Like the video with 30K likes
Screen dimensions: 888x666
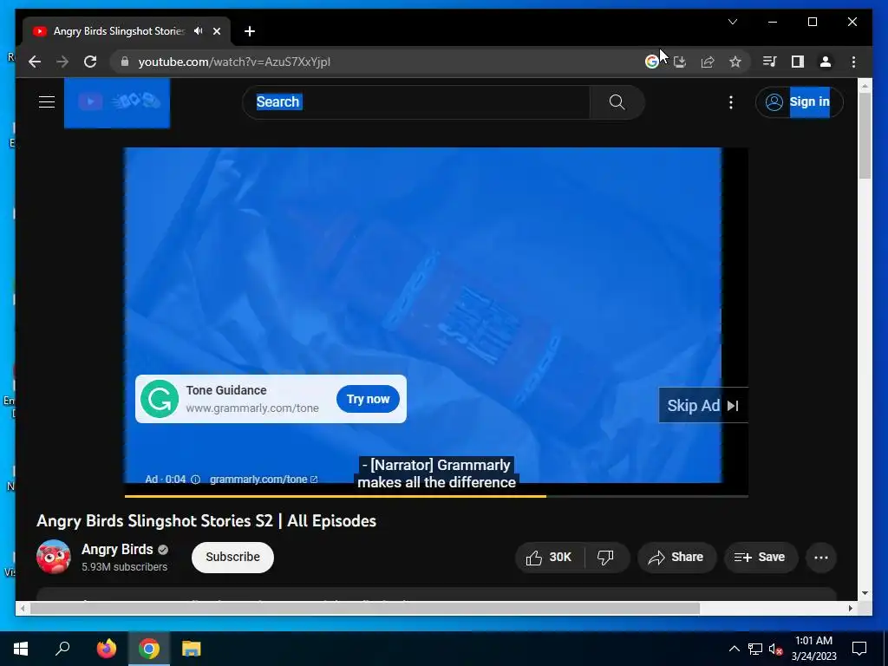(549, 558)
